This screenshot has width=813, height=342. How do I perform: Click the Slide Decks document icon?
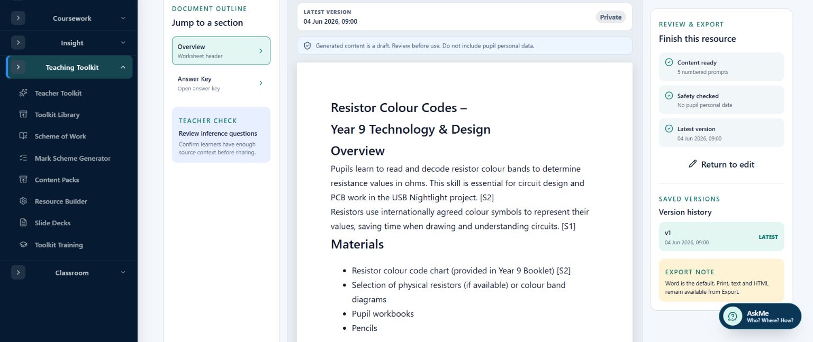(23, 223)
